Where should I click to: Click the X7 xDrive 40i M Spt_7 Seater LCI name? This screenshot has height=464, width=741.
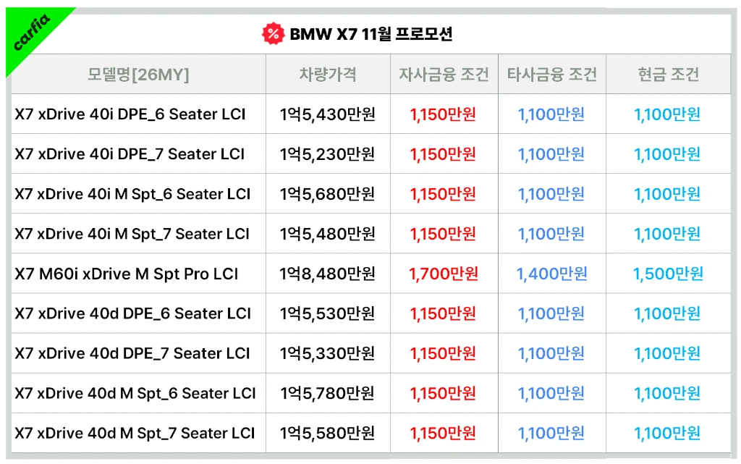click(x=132, y=234)
